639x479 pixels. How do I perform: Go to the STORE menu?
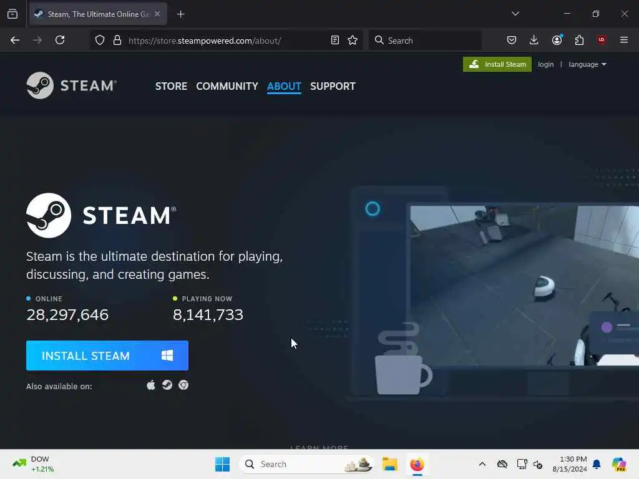point(171,86)
